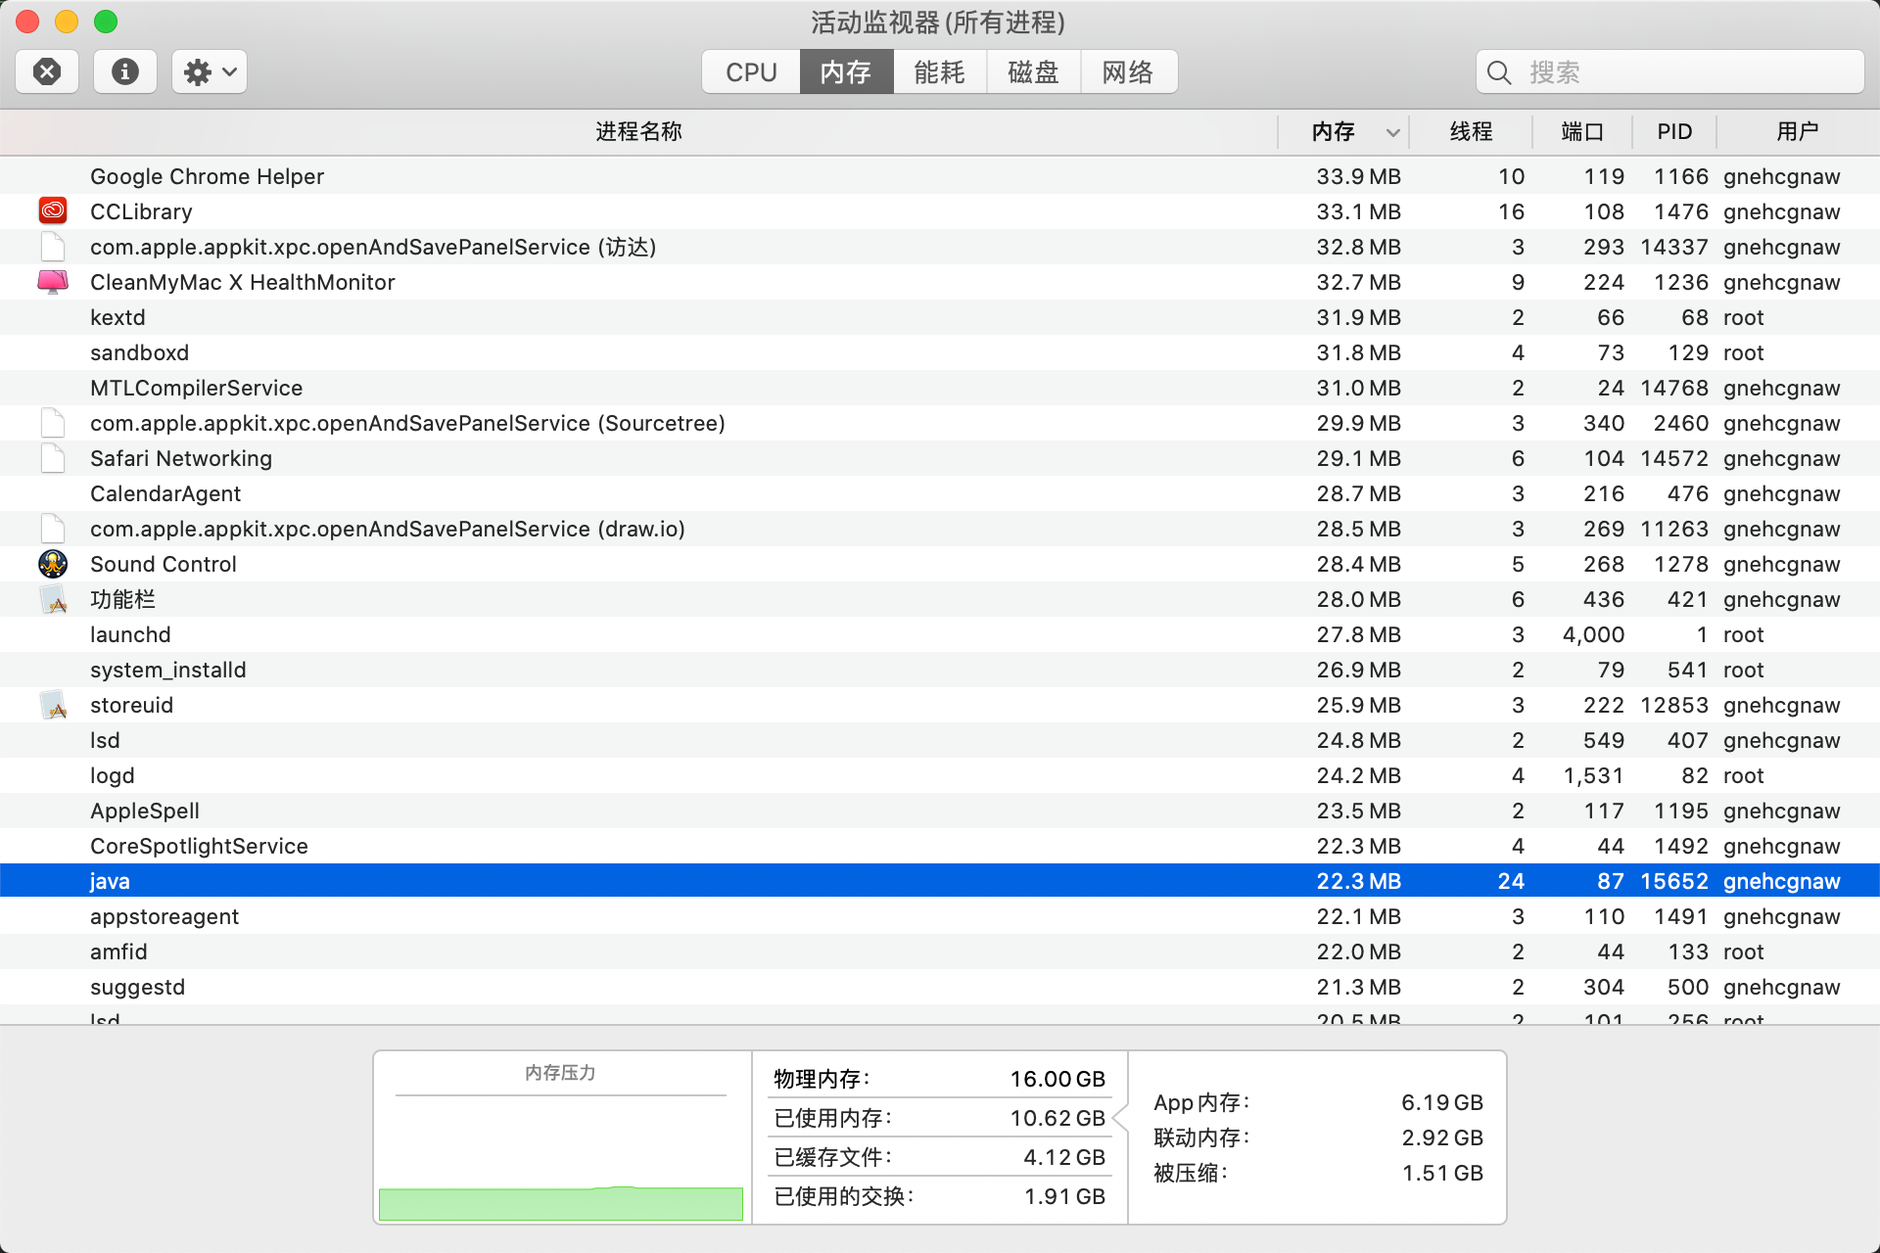The image size is (1880, 1253).
Task: Select the appstoreagent process
Action: 940,916
